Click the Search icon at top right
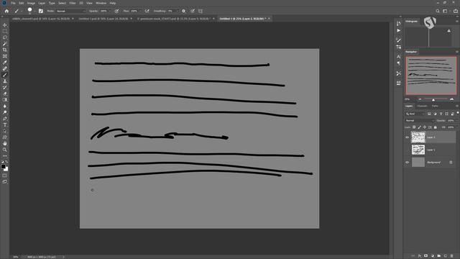Viewport: 460px width, 259px height. (438, 11)
